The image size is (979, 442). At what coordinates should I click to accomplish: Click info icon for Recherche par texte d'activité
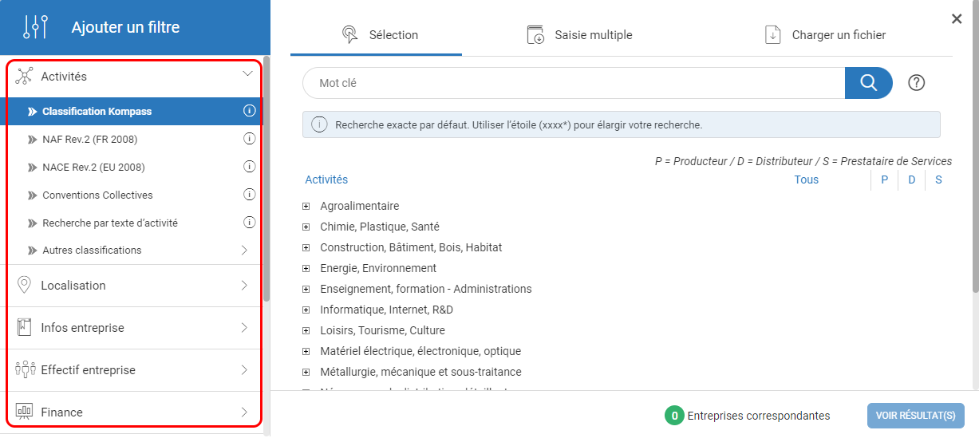click(249, 223)
